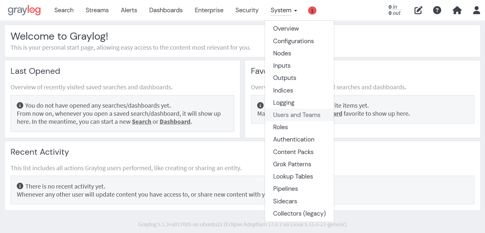Open Grok Patterns

(x=299, y=164)
